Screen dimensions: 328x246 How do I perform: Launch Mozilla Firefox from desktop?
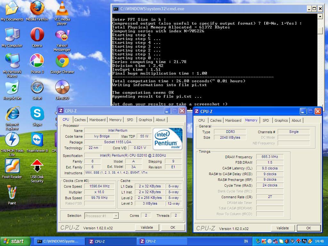(x=37, y=11)
